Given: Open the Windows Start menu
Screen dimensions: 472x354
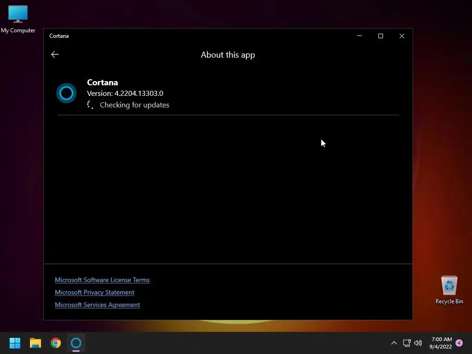Looking at the screenshot, I should (15, 343).
